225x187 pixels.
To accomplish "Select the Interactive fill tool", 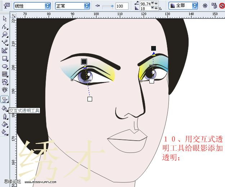I will point(5,132).
